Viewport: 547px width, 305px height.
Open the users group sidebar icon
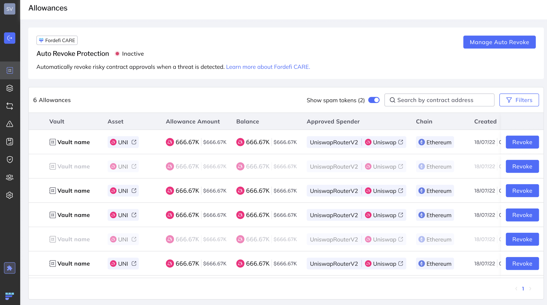pyautogui.click(x=10, y=177)
